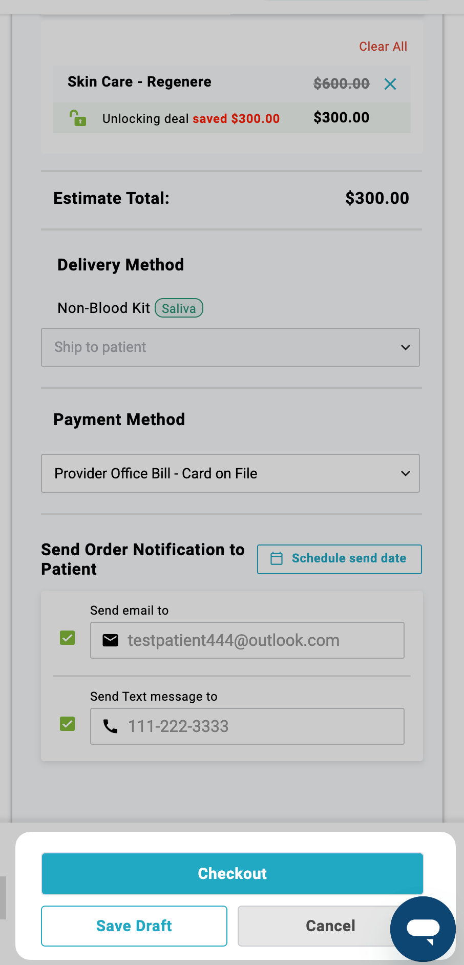Cancel the order
Screen dimensions: 464x965
coord(330,926)
